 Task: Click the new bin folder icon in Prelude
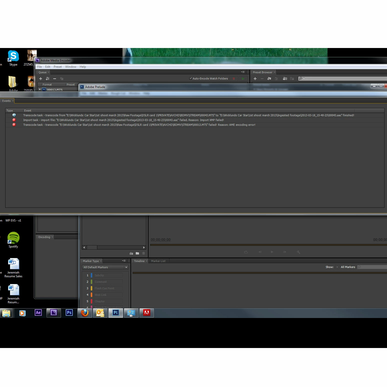(137, 253)
